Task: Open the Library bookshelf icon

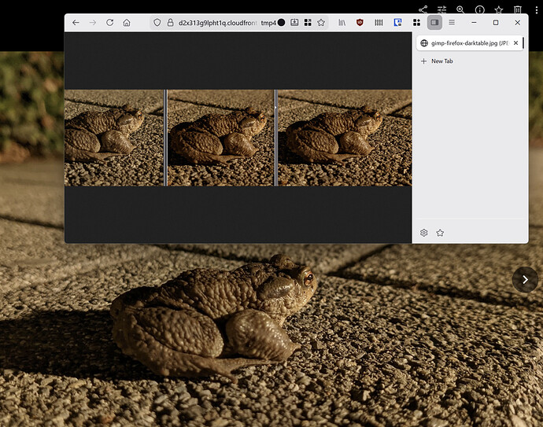Action: [340, 23]
